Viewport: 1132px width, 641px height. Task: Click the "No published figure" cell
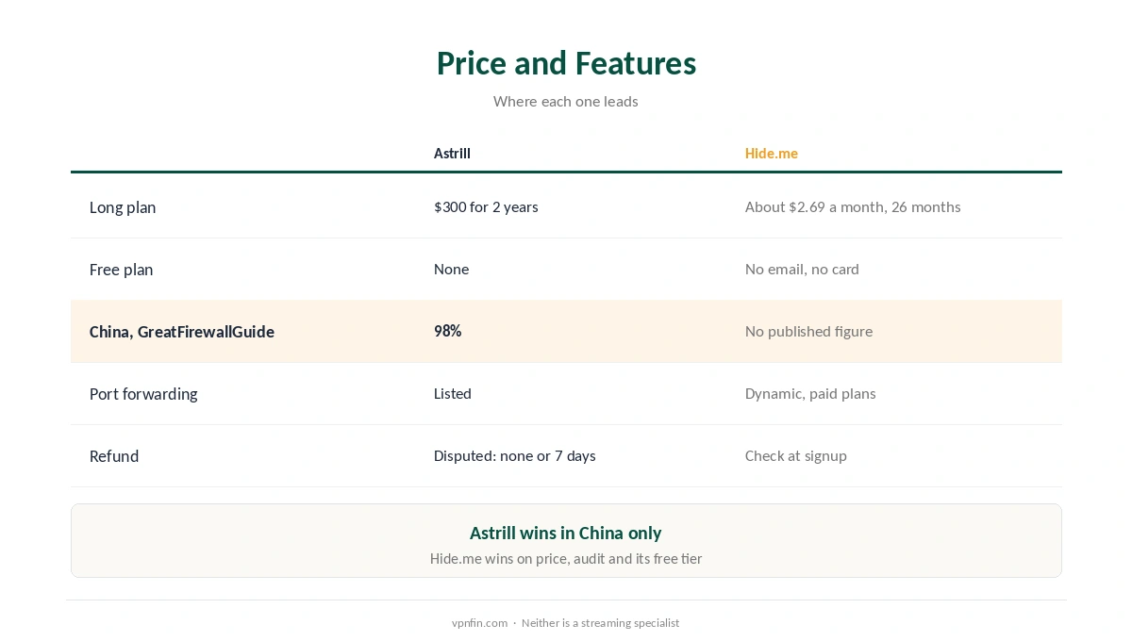click(x=808, y=331)
